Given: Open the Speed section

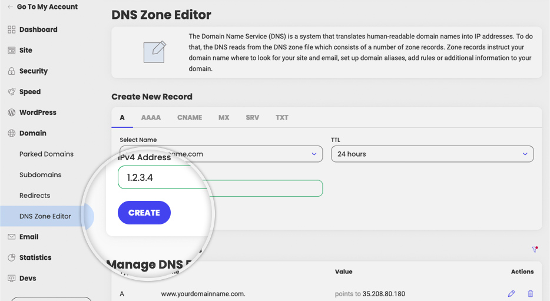Looking at the screenshot, I should 30,91.
